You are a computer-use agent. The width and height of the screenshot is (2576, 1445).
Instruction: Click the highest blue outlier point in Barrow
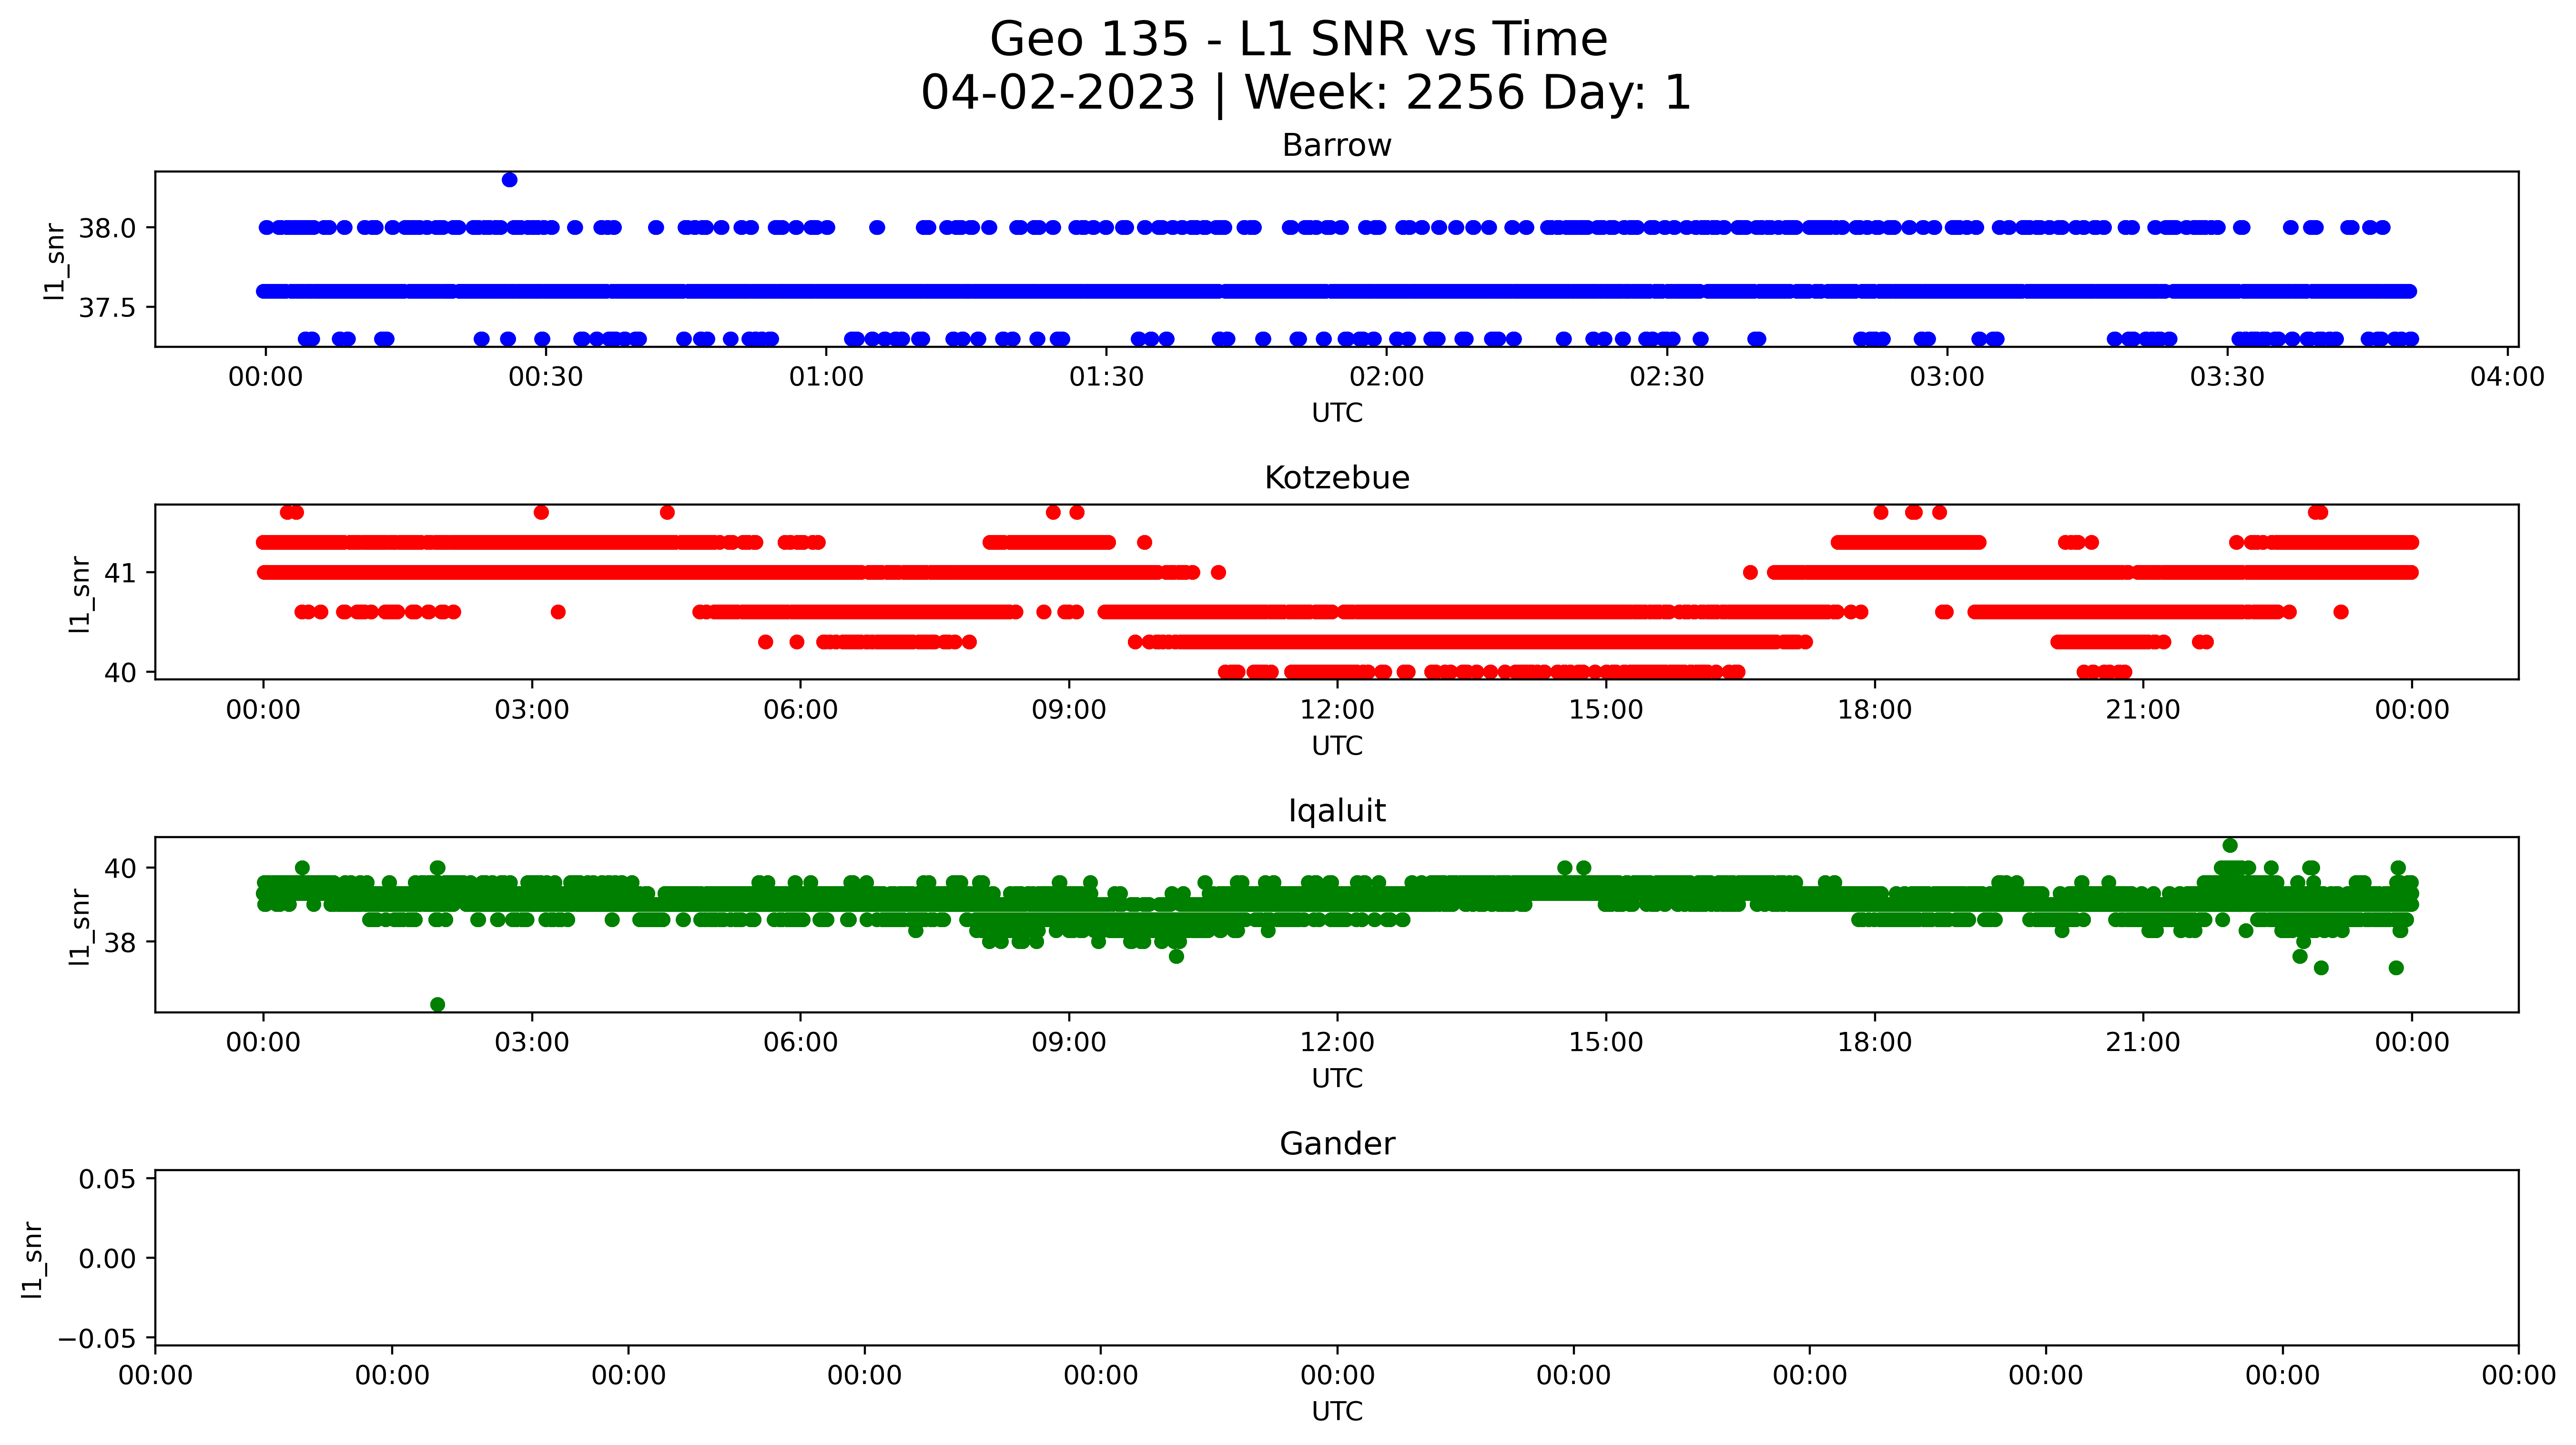[509, 180]
